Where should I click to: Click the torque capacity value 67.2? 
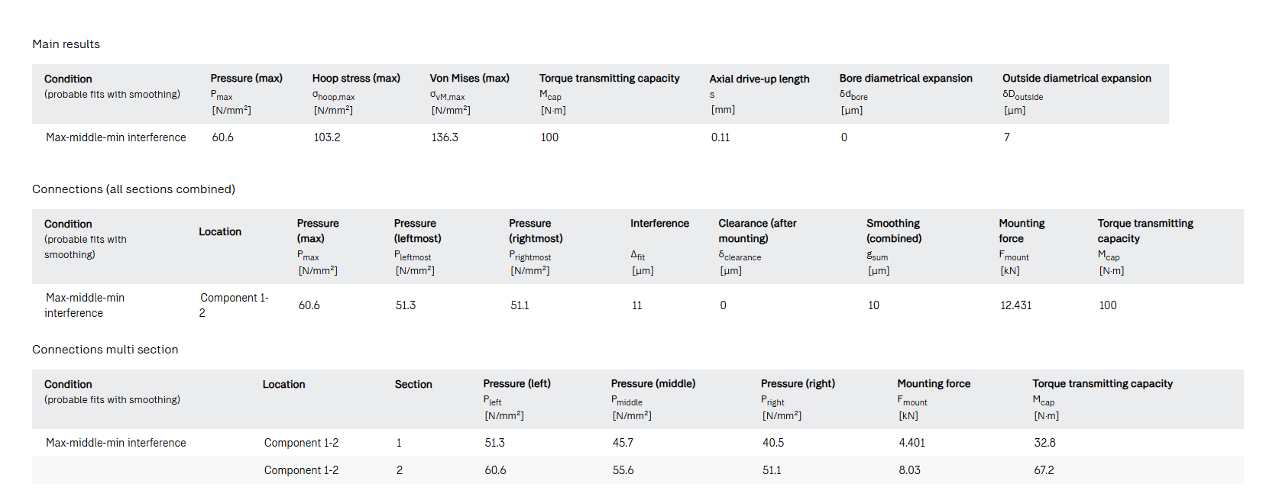[1044, 470]
